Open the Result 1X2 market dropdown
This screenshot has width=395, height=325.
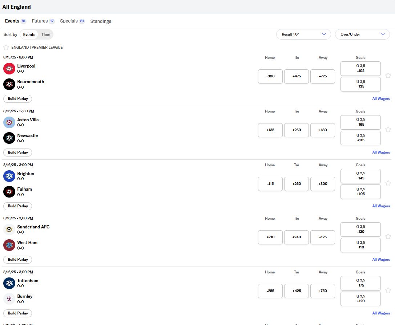pyautogui.click(x=303, y=34)
